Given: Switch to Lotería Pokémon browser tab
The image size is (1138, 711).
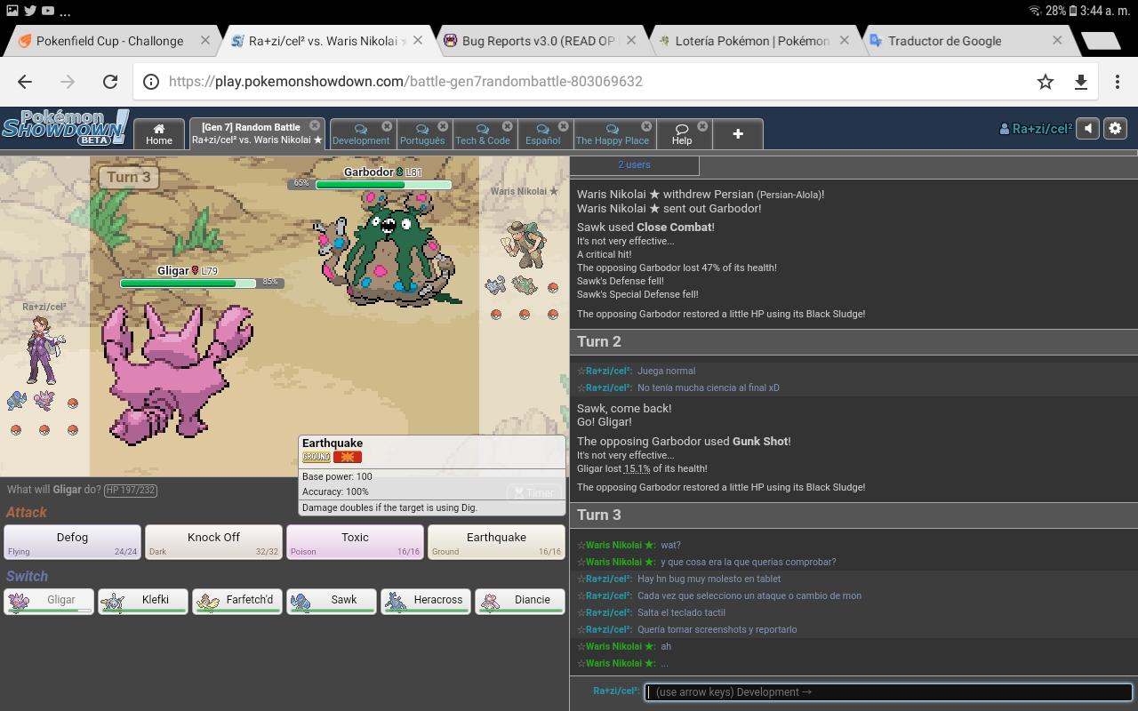Looking at the screenshot, I should pos(752,41).
